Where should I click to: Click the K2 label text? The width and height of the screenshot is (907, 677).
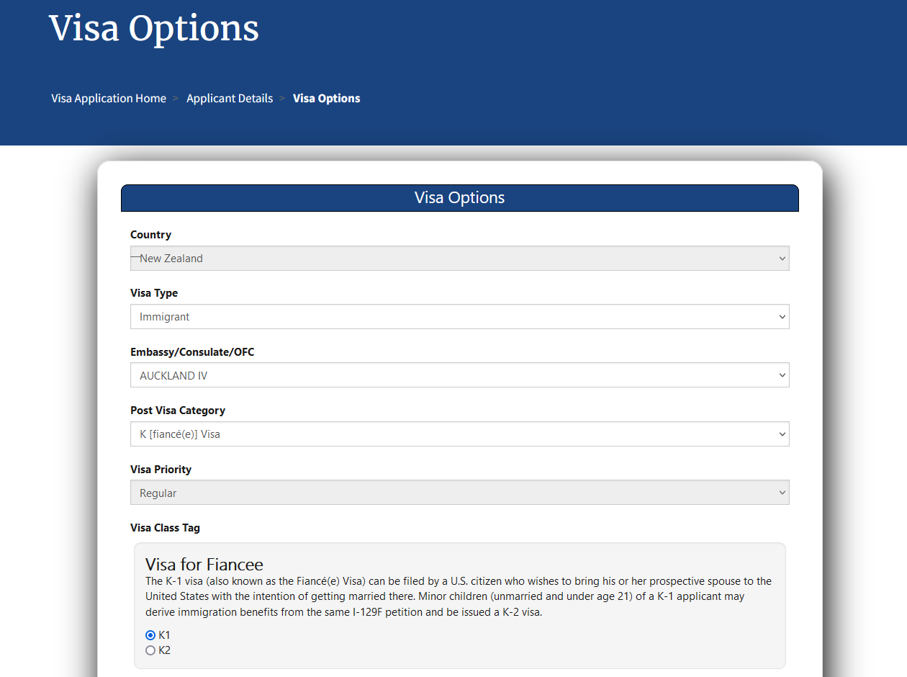tap(165, 650)
